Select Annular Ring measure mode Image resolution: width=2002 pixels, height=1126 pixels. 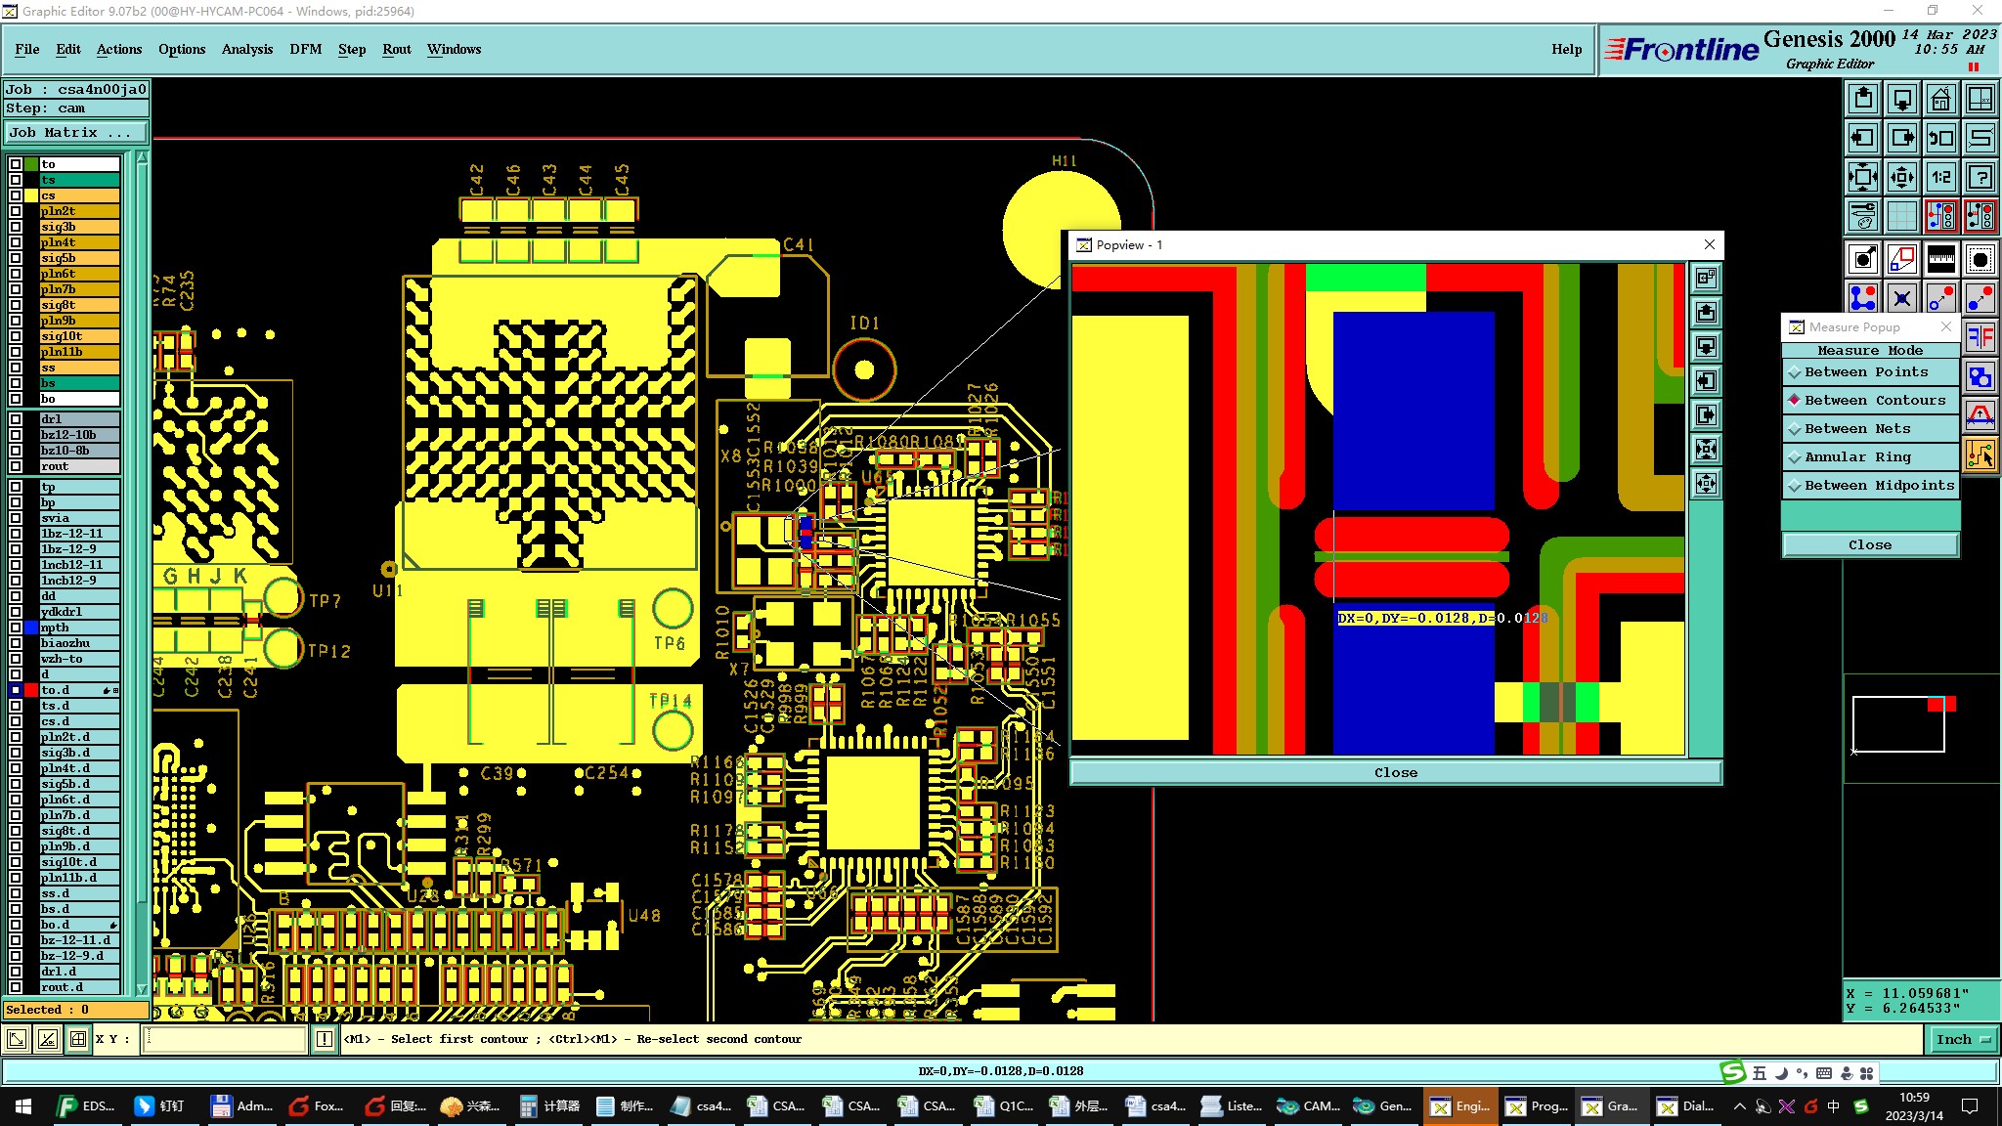(1856, 457)
